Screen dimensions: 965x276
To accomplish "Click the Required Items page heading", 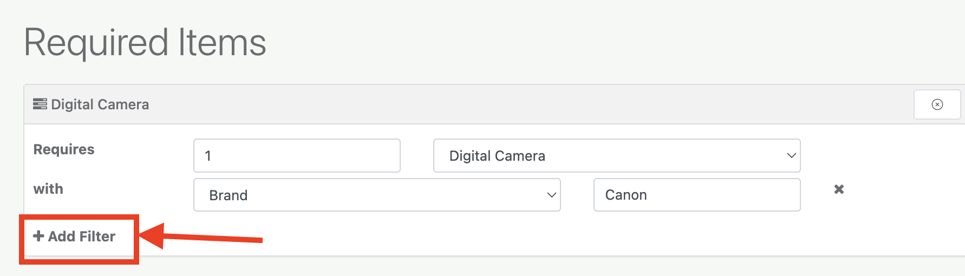I will click(145, 43).
